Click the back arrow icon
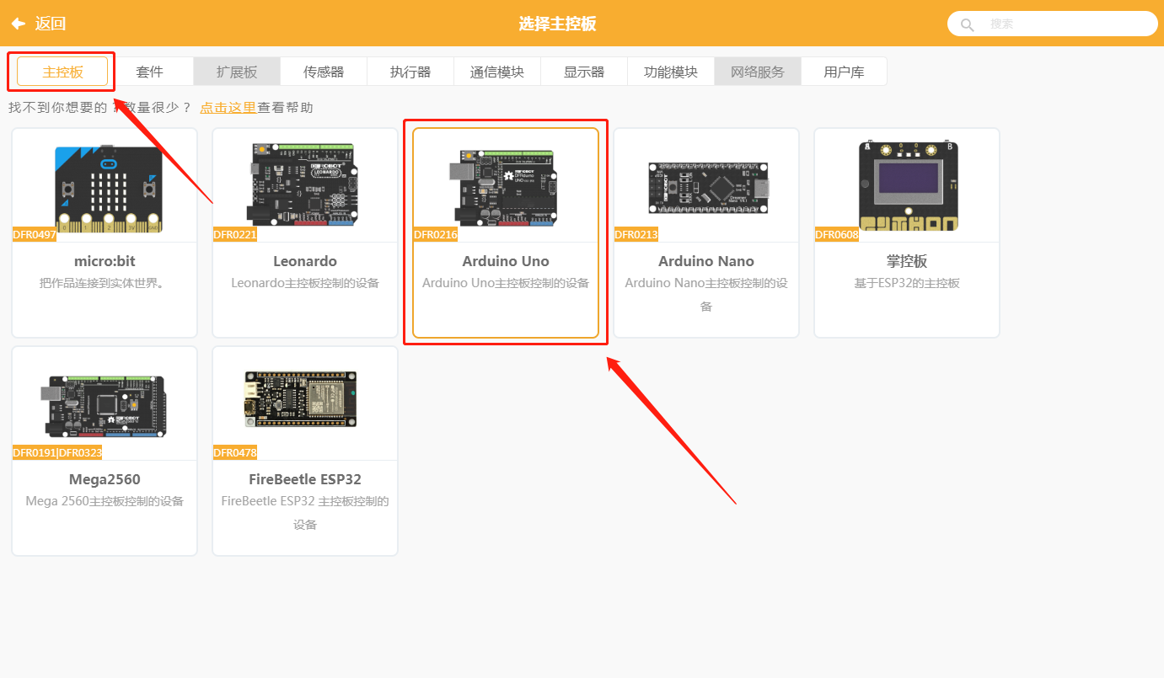1164x678 pixels. (x=19, y=24)
